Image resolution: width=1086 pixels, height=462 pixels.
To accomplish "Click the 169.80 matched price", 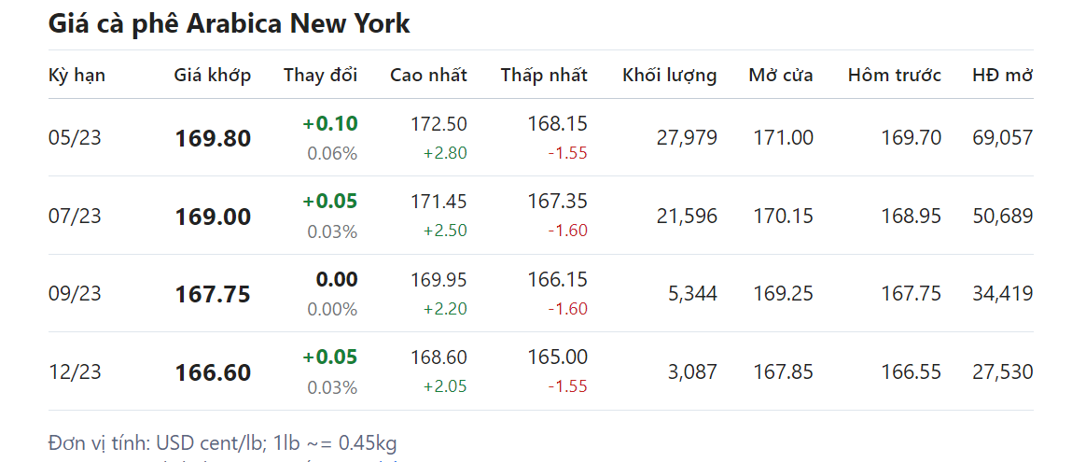I will [x=213, y=139].
